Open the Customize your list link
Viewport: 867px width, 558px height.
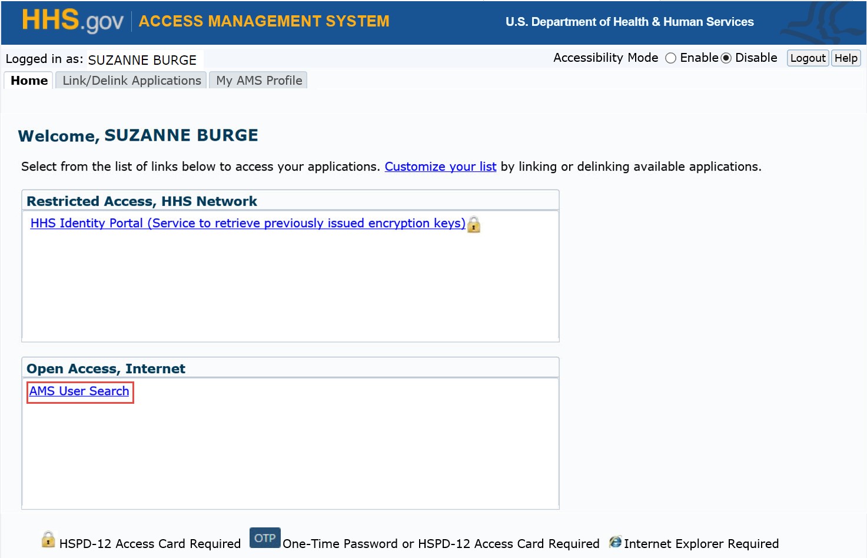[440, 167]
